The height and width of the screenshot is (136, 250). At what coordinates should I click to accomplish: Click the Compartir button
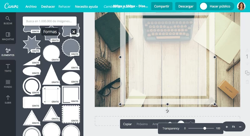coord(162,6)
